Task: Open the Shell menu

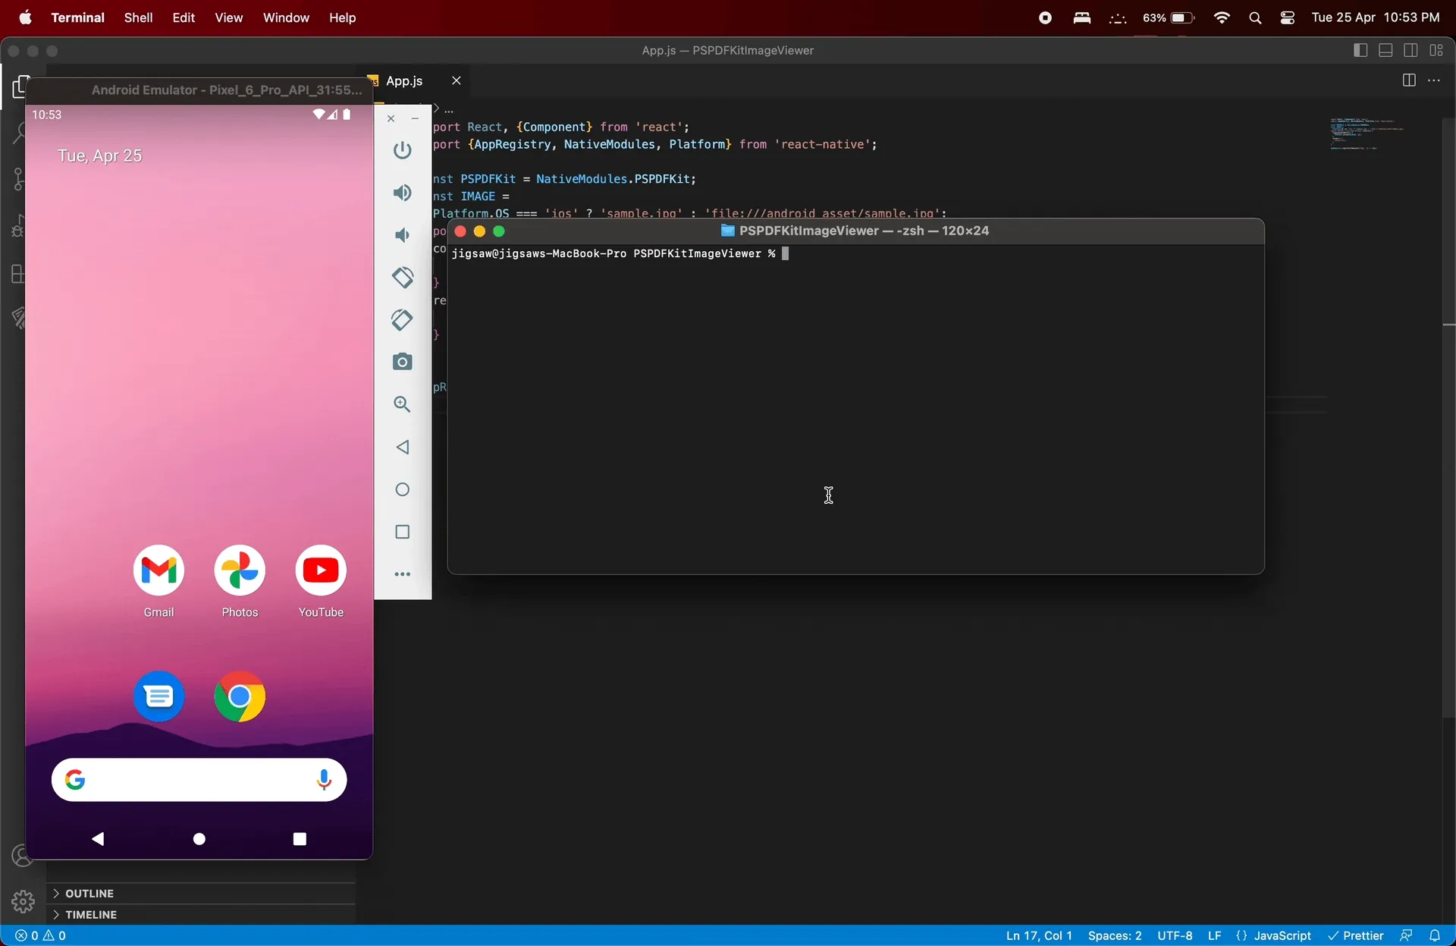Action: (x=138, y=17)
